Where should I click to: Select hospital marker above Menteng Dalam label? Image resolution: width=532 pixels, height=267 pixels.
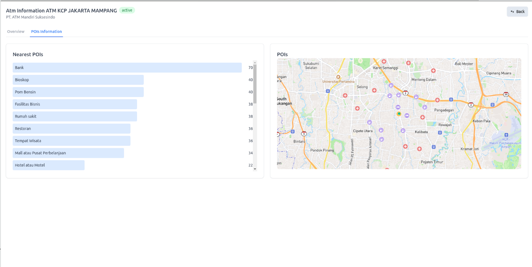pos(433,71)
